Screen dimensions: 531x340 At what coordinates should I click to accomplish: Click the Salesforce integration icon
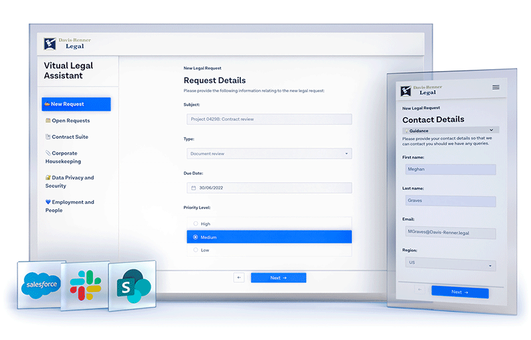42,284
